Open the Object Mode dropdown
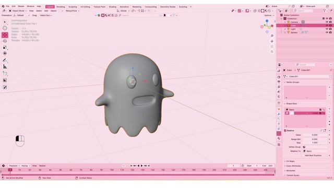Screen dimensions: 334x188 click(18, 10)
